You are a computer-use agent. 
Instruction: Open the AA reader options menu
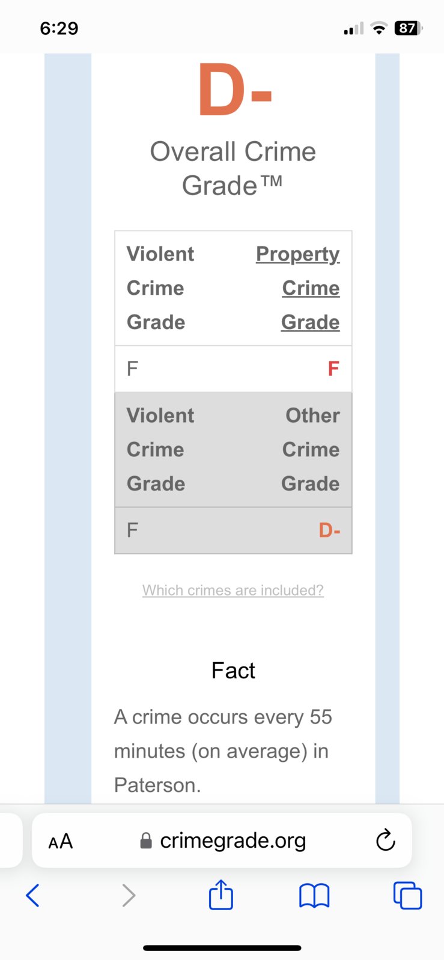[x=61, y=841]
